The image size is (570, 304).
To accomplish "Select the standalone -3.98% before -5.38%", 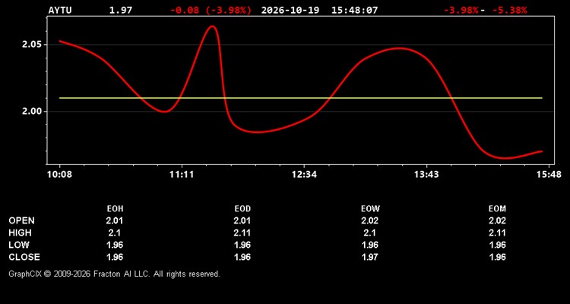I will [461, 10].
